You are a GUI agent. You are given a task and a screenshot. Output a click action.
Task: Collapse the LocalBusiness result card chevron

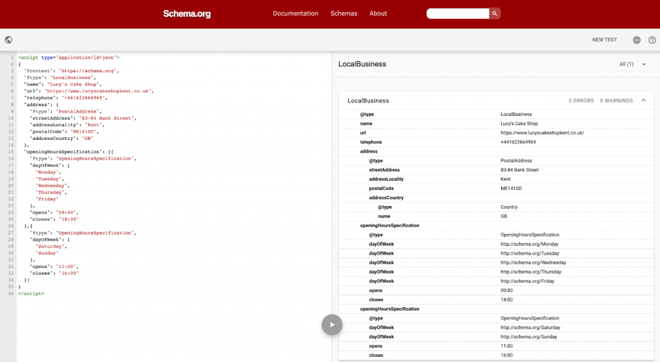pos(644,100)
